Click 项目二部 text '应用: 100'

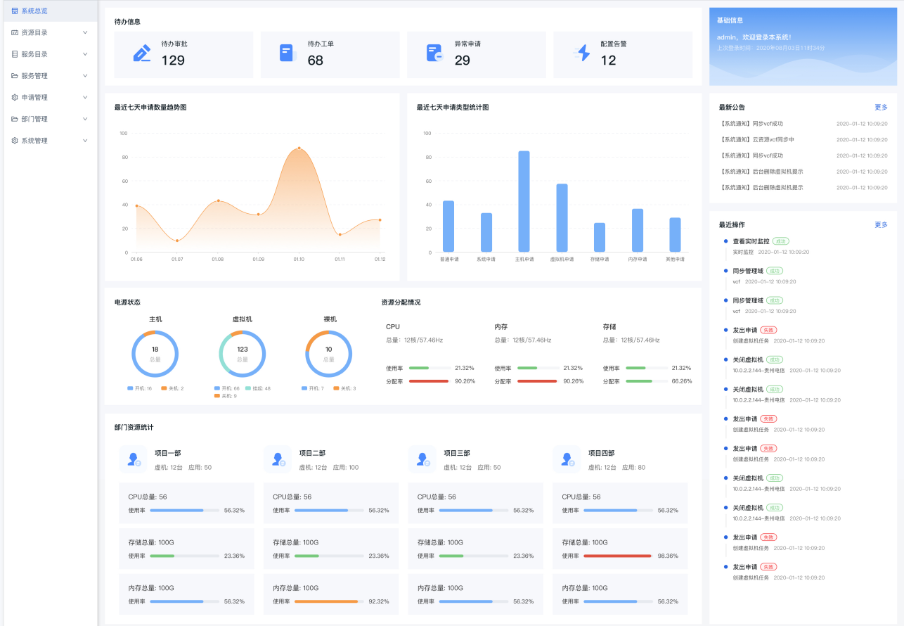point(346,467)
